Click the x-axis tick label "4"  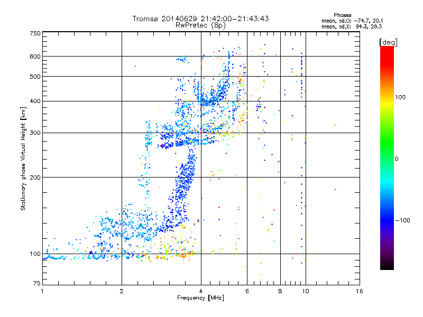pos(201,291)
